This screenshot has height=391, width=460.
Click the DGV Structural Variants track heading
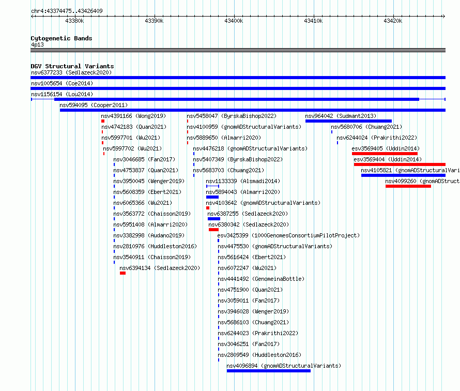(72, 66)
